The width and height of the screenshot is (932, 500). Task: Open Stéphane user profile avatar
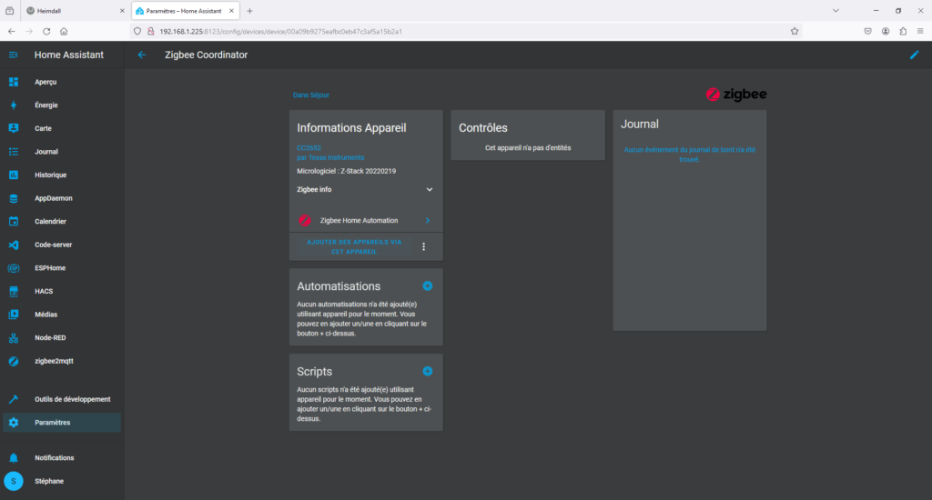coord(13,481)
